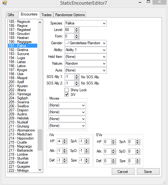Click the HP IV value field
Image resolution: width=168 pixels, height=185 pixels.
point(60,141)
